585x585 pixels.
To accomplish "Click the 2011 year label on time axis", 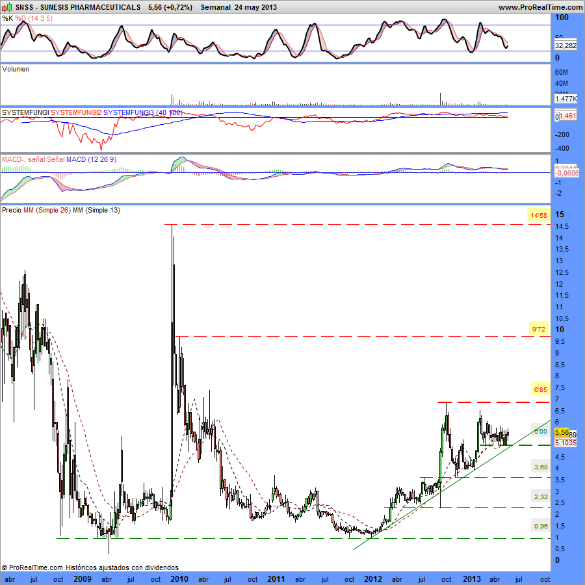I will [x=276, y=578].
